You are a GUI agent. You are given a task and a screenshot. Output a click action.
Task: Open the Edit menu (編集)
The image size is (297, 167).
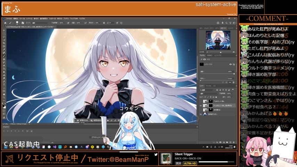click(16, 18)
